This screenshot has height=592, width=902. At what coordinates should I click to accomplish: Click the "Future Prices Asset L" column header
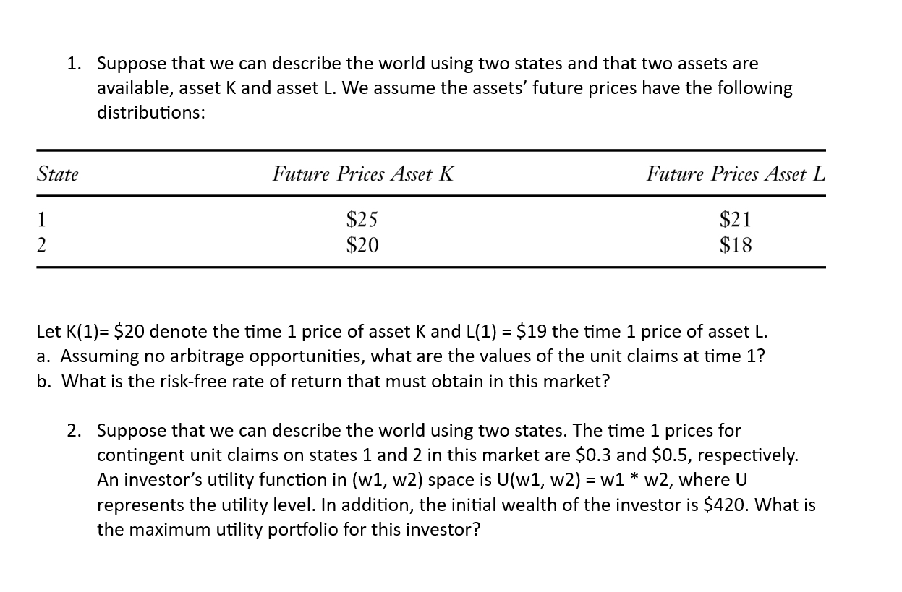tap(736, 174)
